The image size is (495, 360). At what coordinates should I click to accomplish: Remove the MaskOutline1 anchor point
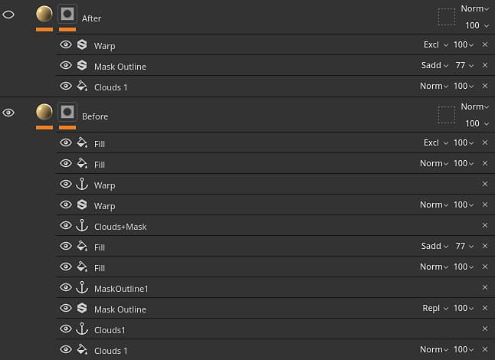[x=484, y=288]
